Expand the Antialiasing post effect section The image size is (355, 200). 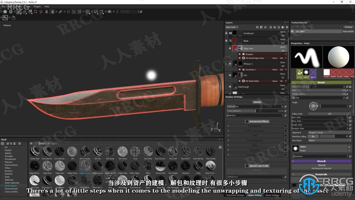228,126
